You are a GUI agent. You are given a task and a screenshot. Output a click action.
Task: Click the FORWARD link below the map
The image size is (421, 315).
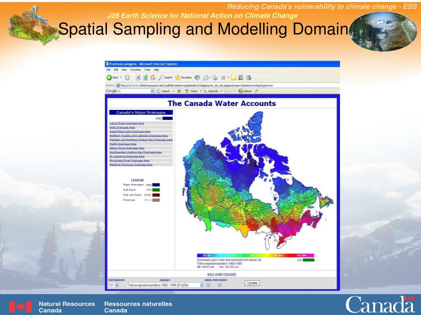[x=230, y=274]
